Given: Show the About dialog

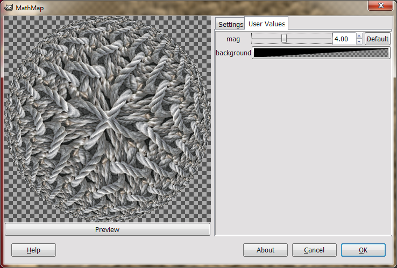Looking at the screenshot, I should tap(265, 250).
